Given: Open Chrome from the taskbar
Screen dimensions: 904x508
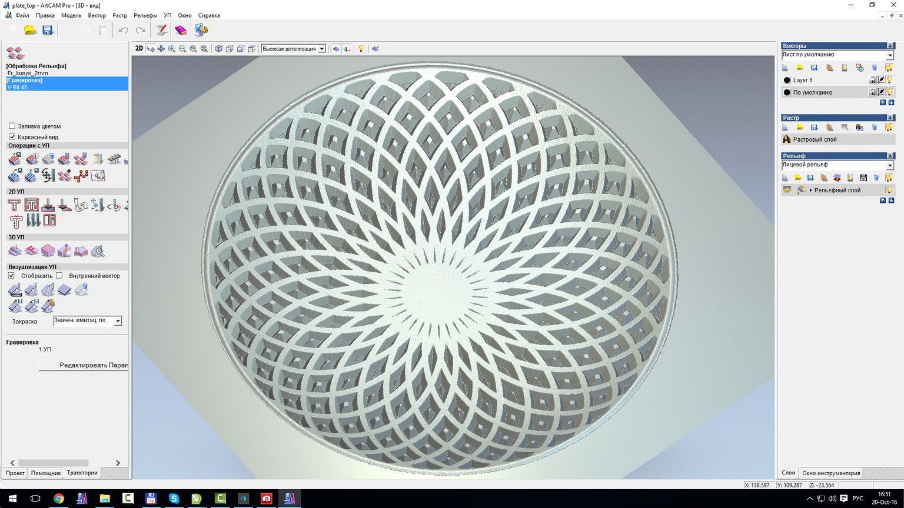Looking at the screenshot, I should click(x=58, y=499).
